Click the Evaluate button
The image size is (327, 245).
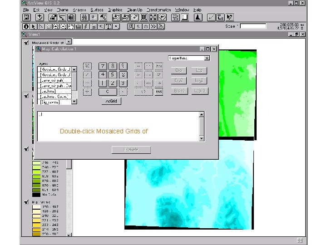pyautogui.click(x=131, y=150)
